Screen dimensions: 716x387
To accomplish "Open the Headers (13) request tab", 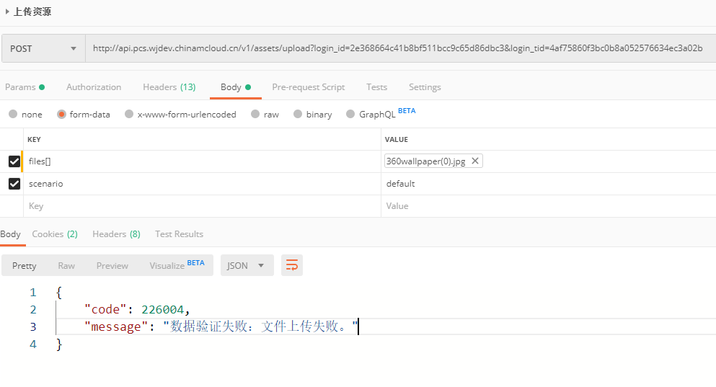I will pos(169,86).
